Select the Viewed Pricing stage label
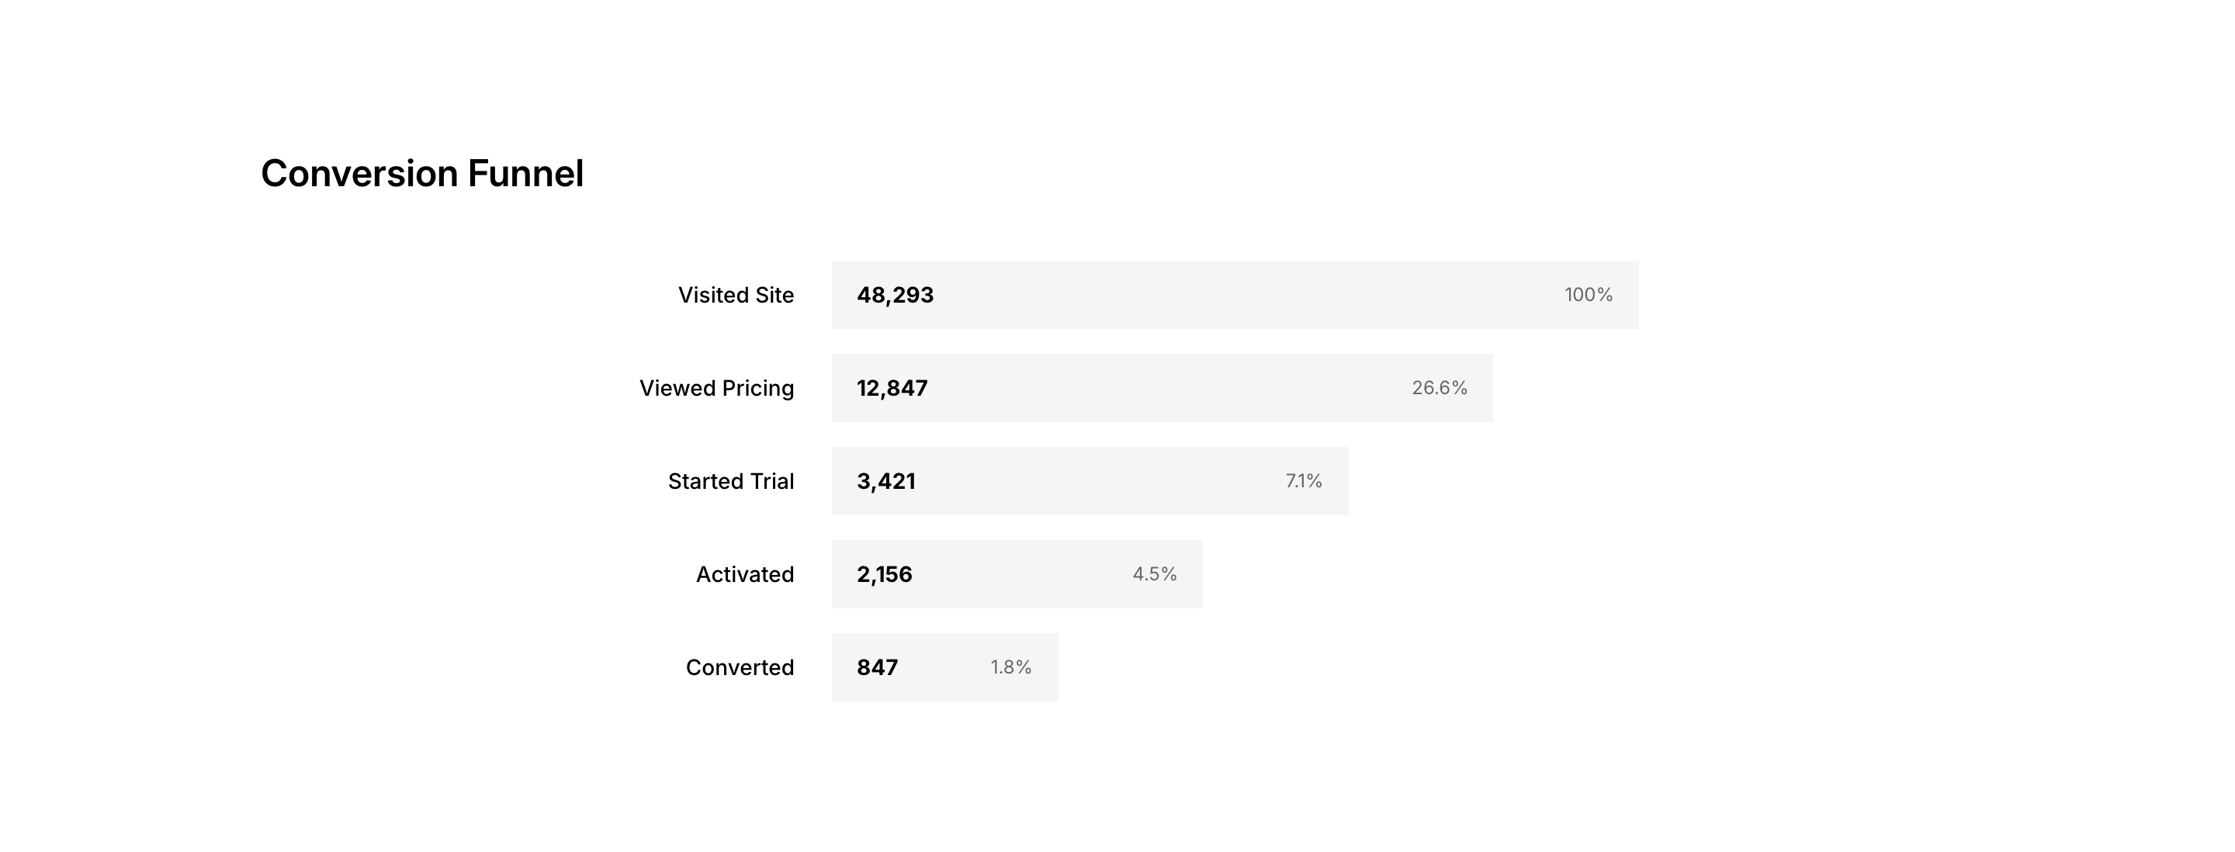2235x852 pixels. 716,388
